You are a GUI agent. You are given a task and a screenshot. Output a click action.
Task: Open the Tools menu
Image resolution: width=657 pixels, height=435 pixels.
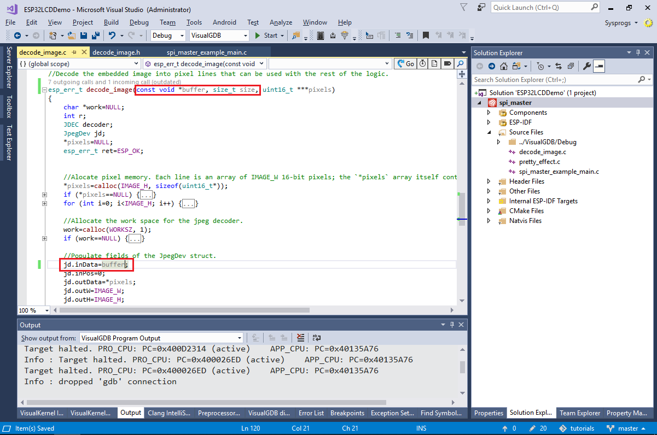point(194,22)
